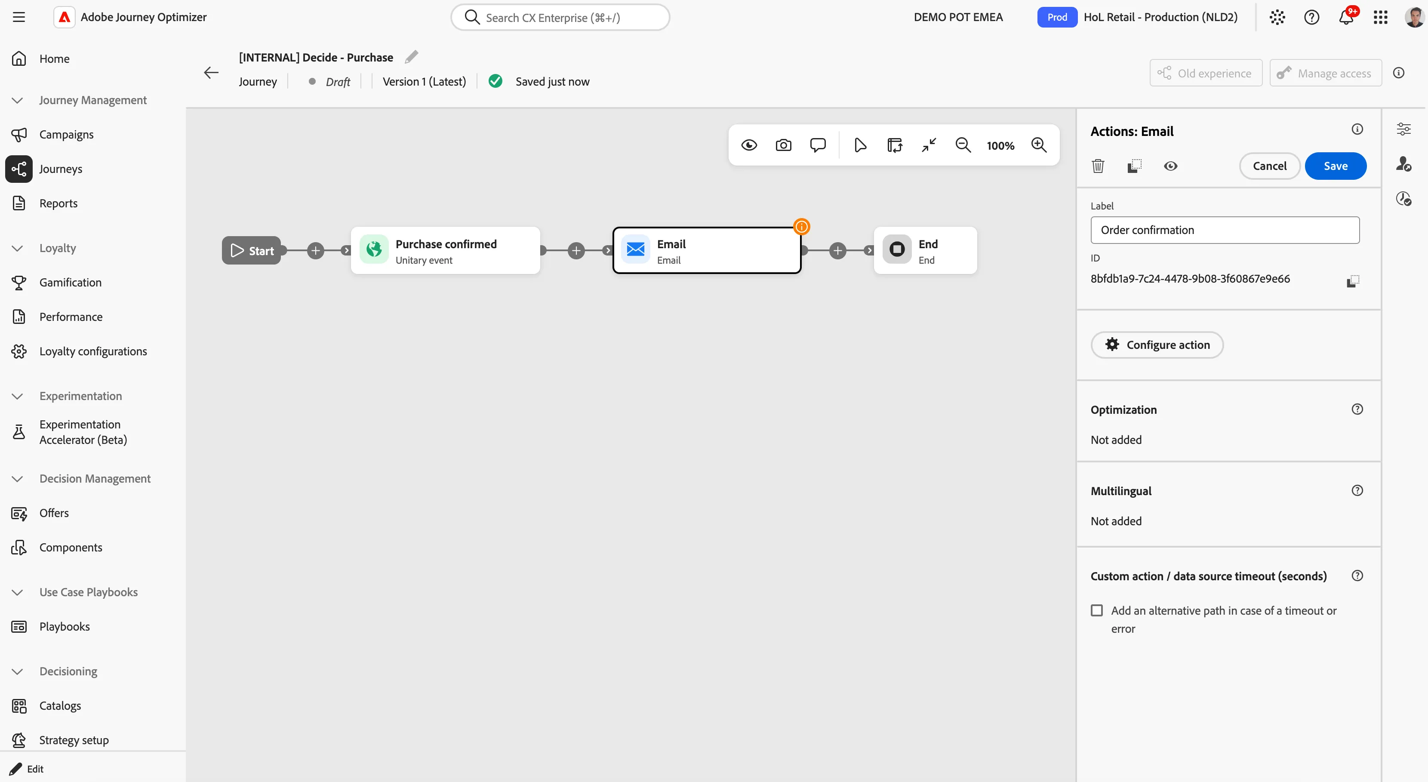Click the Adobe logo icon

click(x=65, y=17)
